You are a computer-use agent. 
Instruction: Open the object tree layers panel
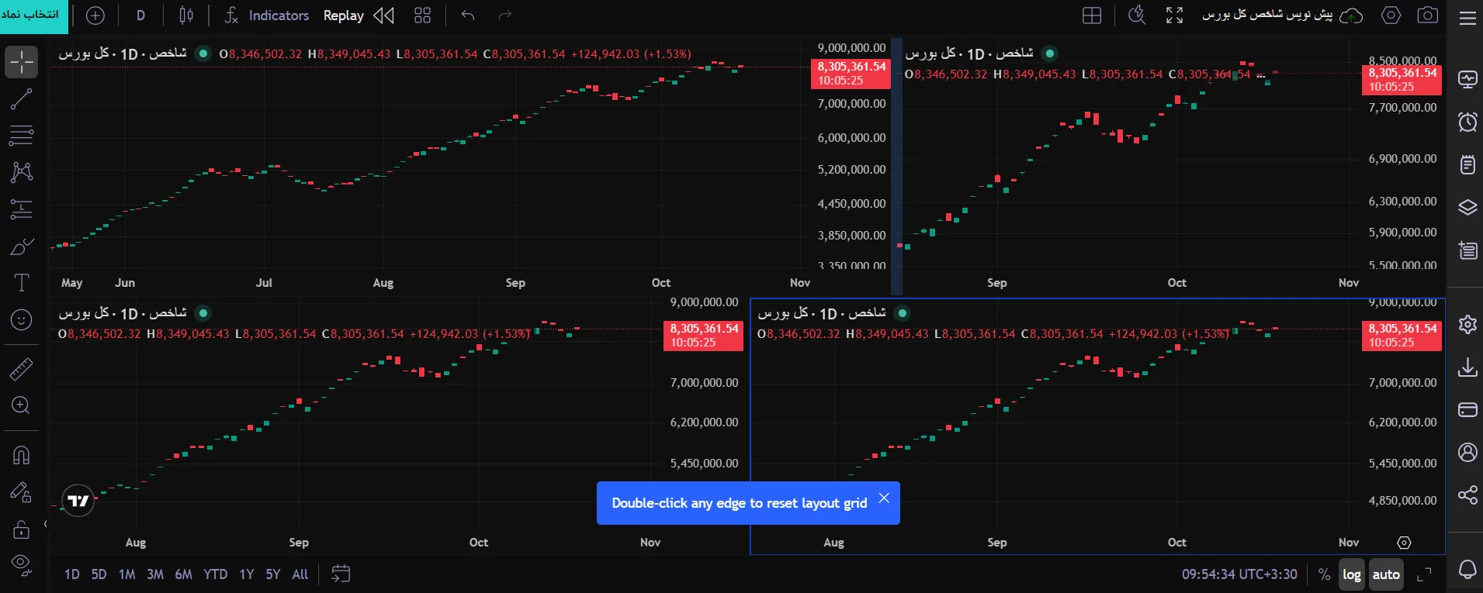click(x=1467, y=207)
